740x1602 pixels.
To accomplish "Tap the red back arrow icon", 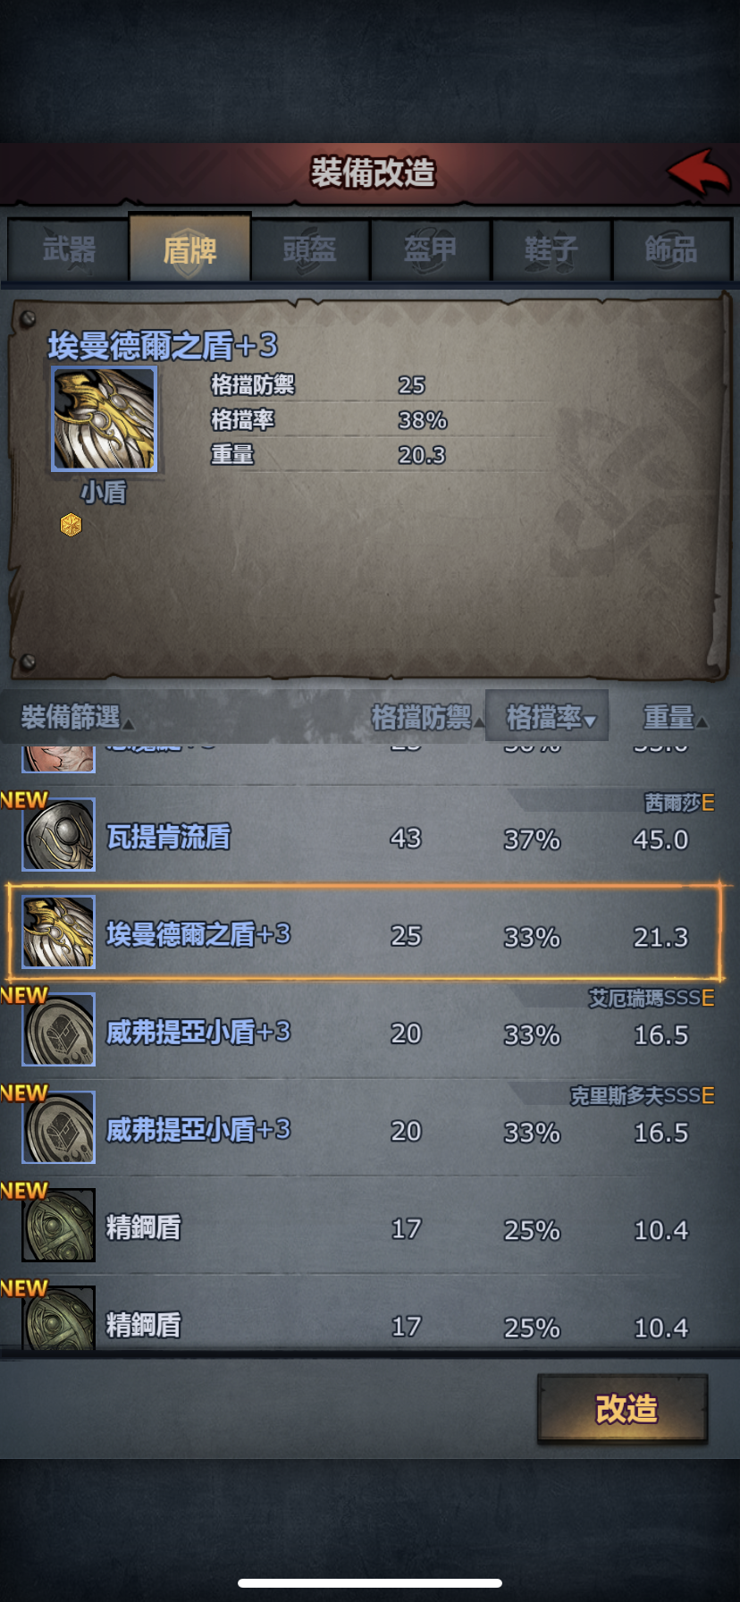I will point(699,173).
